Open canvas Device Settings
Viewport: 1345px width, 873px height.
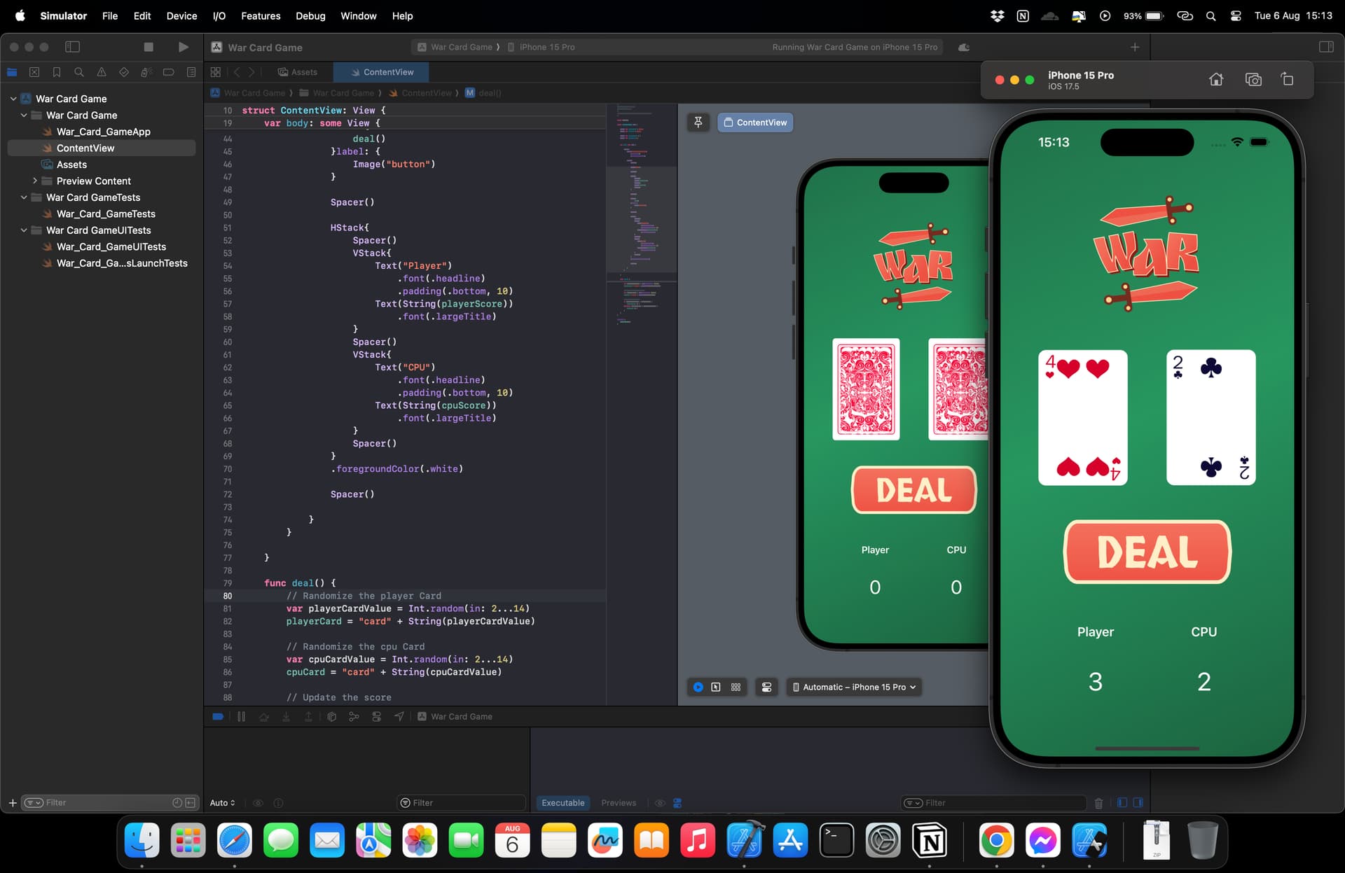767,687
